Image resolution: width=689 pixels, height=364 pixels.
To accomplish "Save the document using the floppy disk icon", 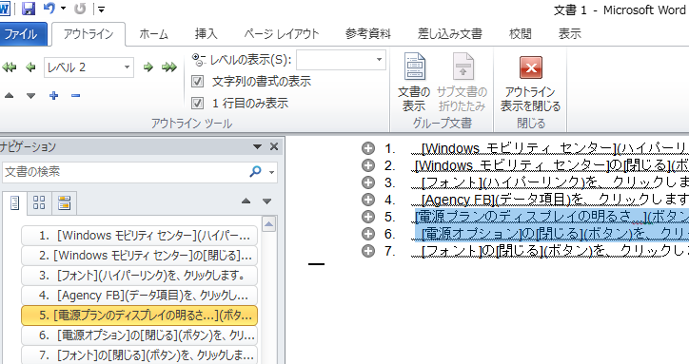I will (x=29, y=9).
